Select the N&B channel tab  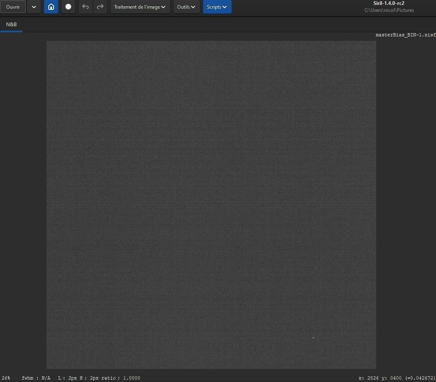tap(11, 25)
